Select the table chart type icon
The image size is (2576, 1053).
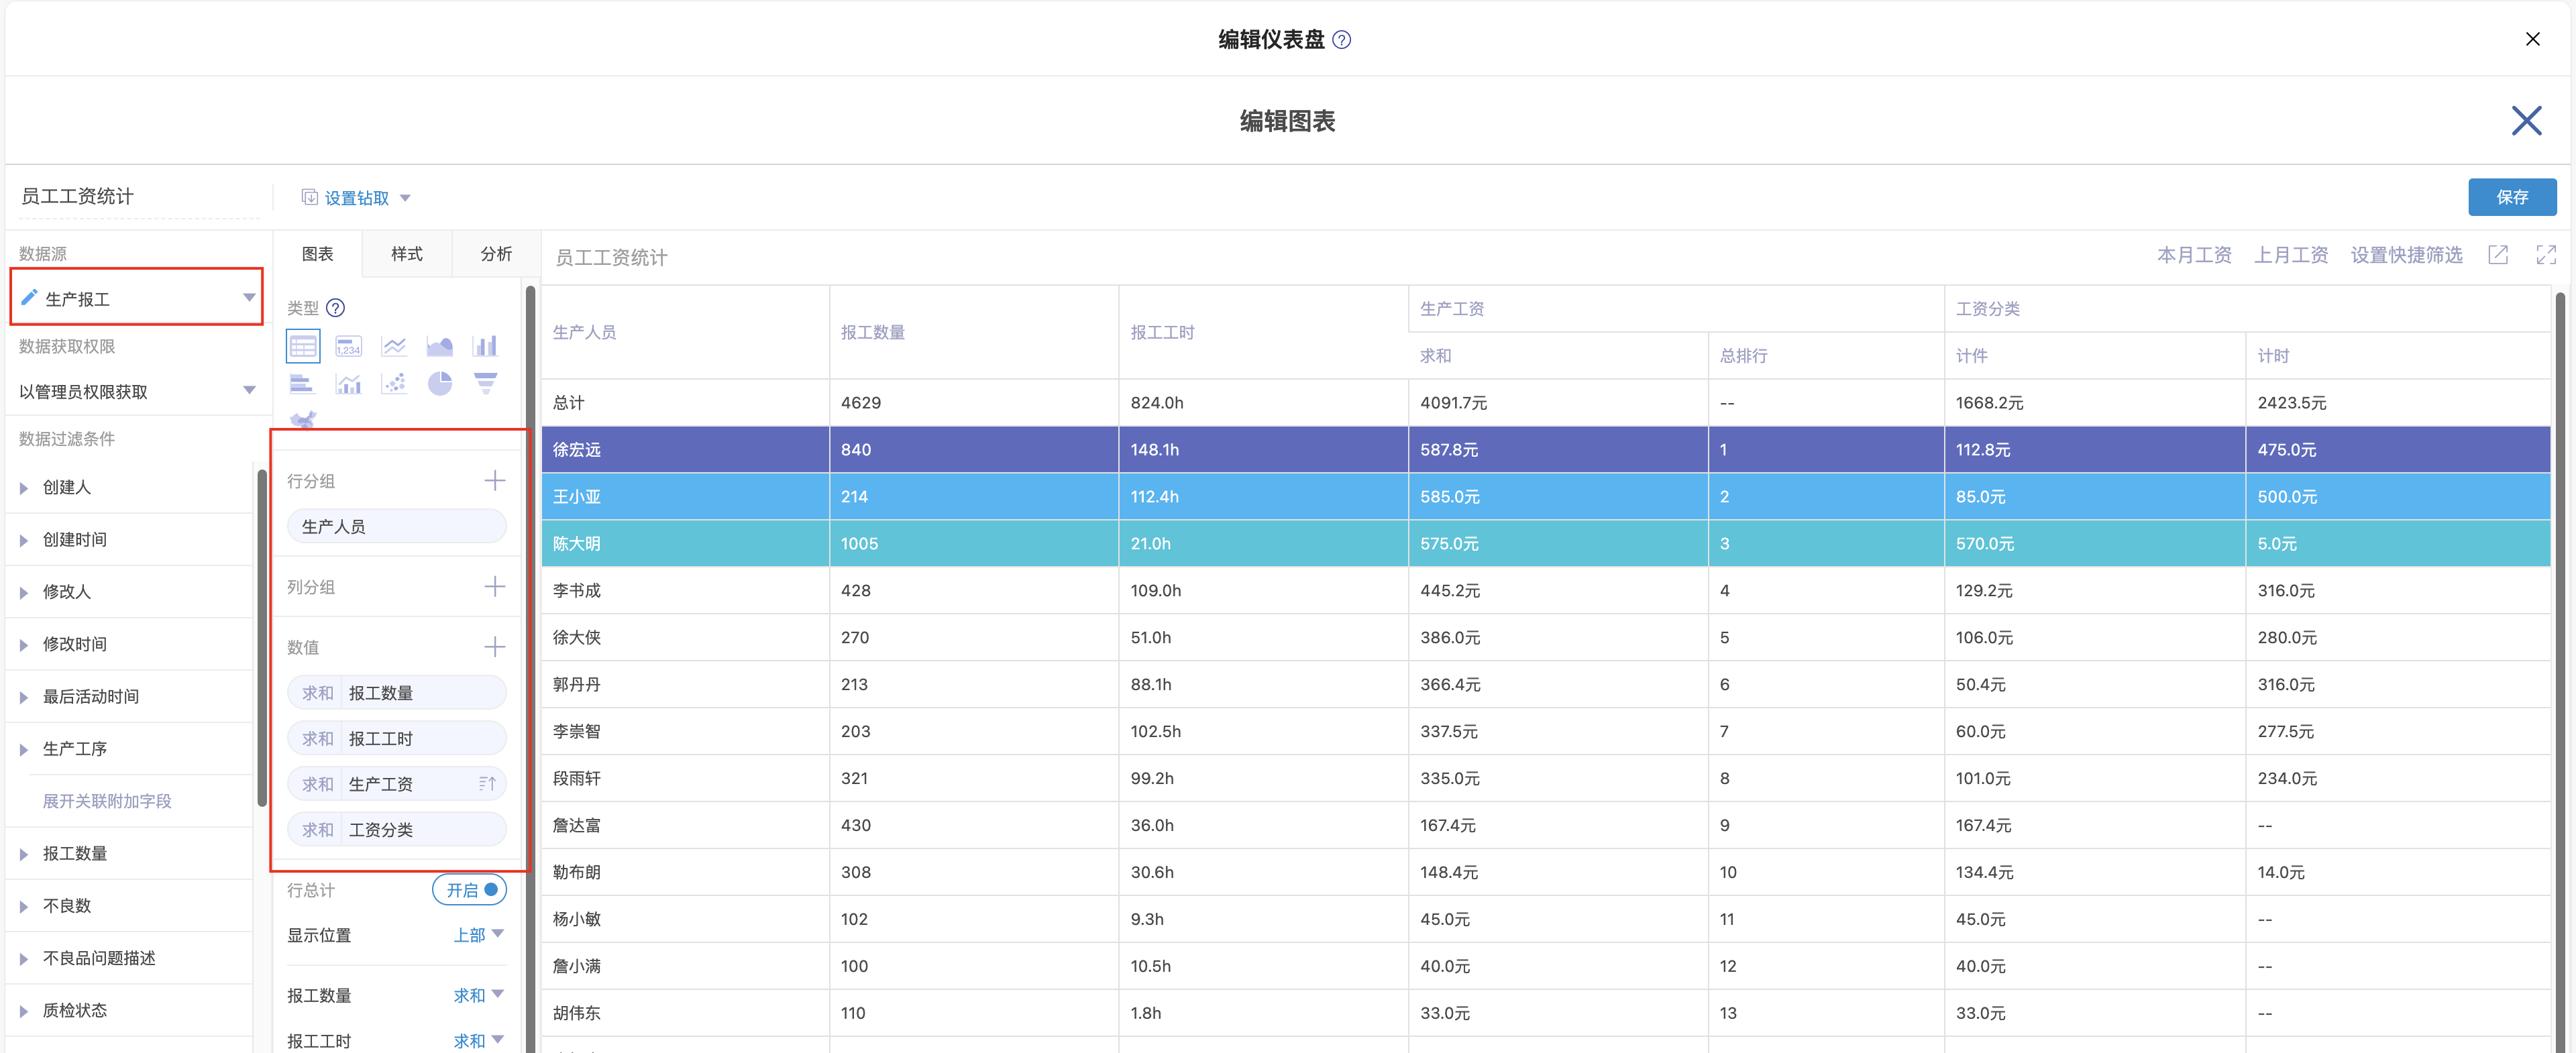point(303,346)
